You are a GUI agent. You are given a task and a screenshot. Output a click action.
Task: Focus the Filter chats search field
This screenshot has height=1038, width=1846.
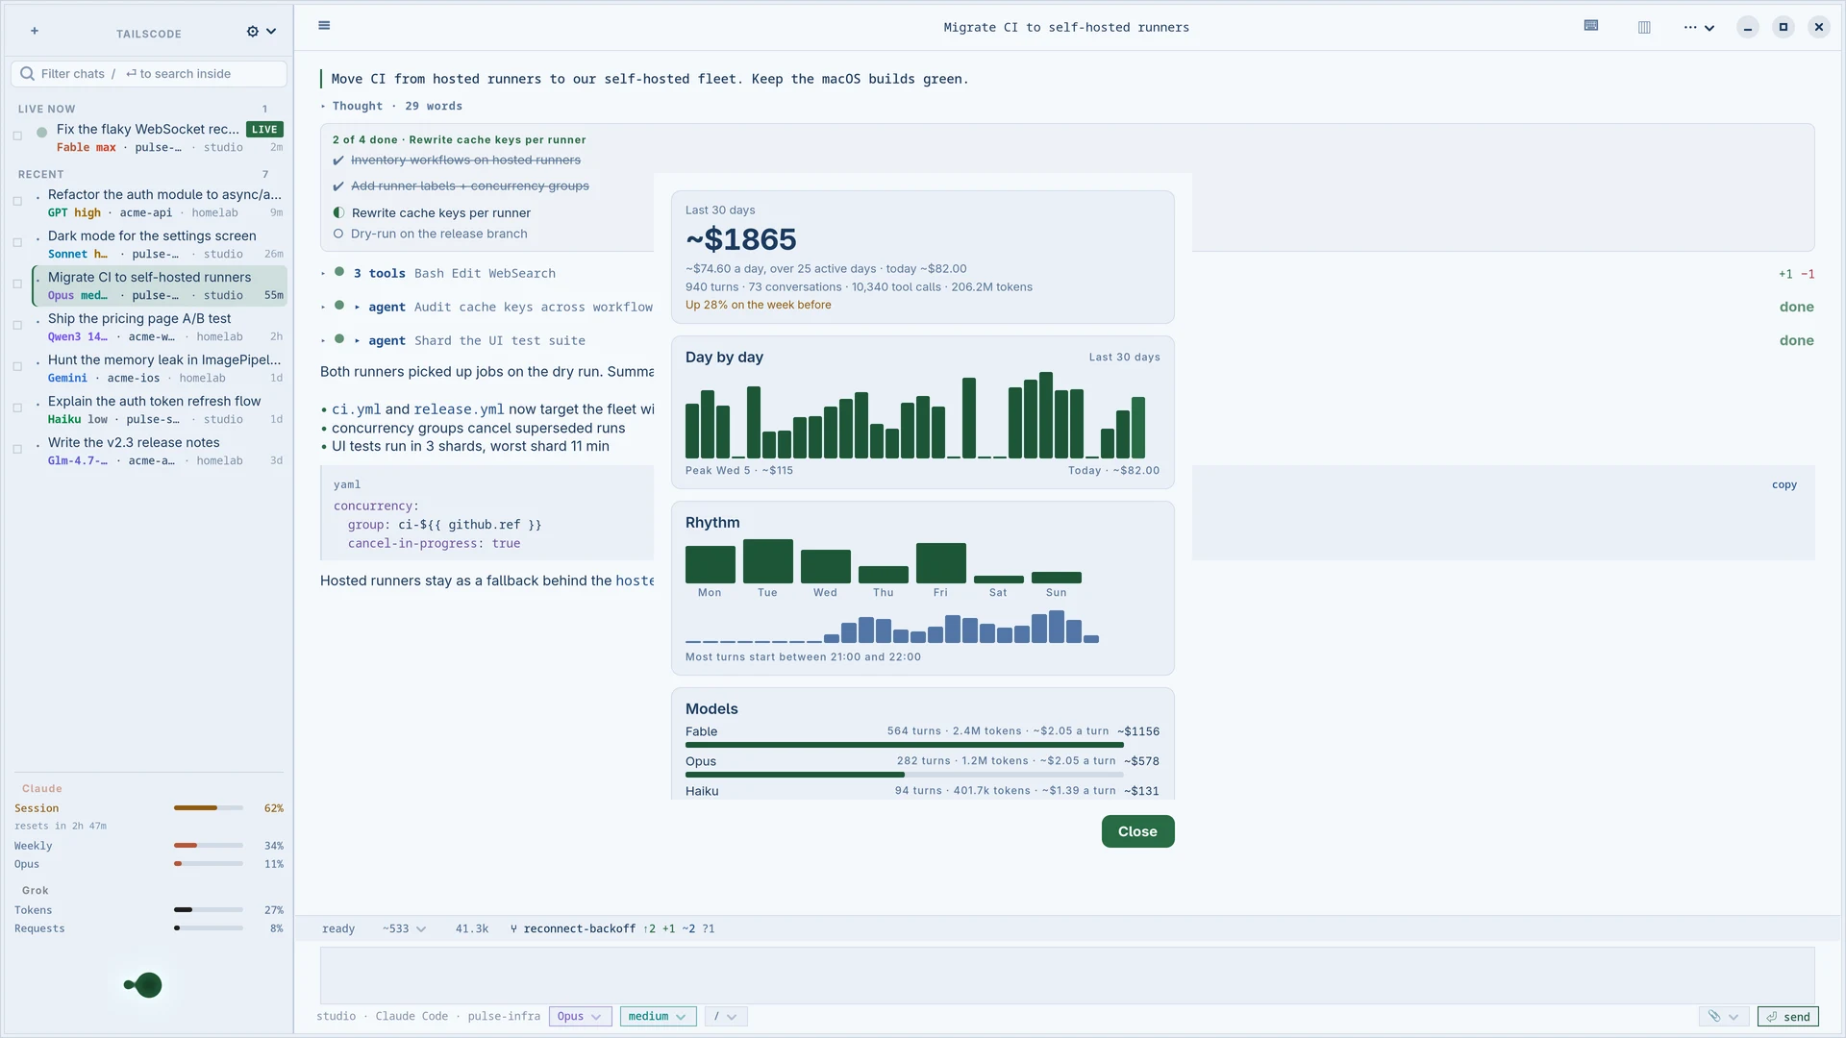click(x=149, y=74)
